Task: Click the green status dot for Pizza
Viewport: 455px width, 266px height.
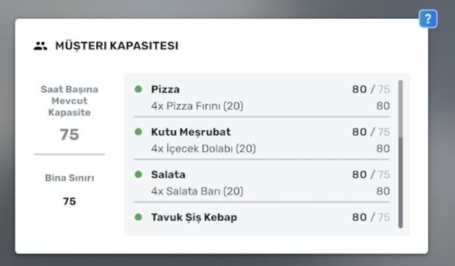Action: coord(138,90)
